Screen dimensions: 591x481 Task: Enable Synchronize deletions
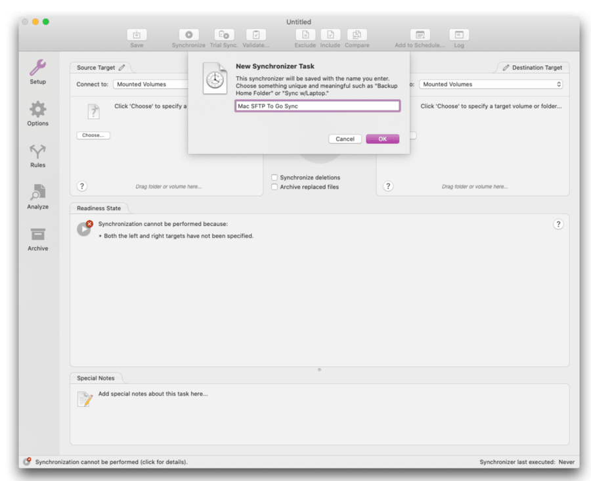click(x=274, y=177)
